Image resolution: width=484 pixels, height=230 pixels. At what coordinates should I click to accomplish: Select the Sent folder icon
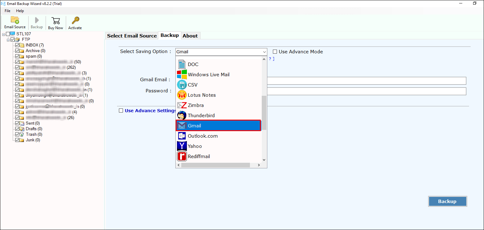(x=22, y=123)
